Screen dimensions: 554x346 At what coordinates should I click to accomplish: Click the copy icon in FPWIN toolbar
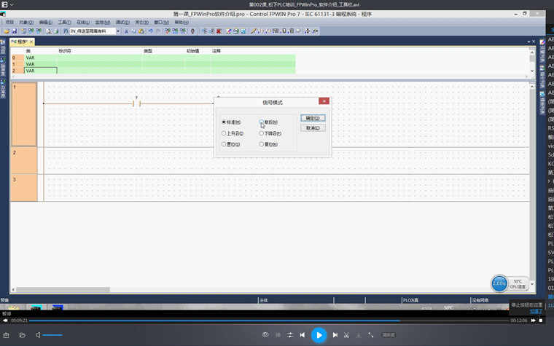133,31
